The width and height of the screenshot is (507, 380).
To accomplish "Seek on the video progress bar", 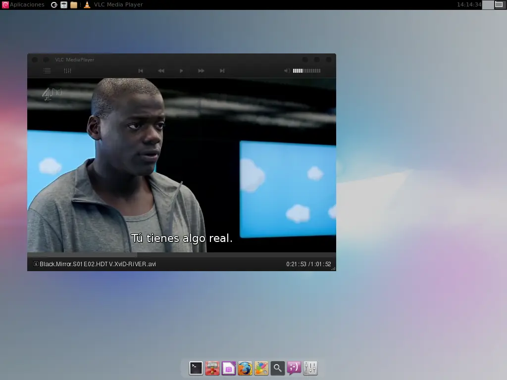I will coord(182,255).
